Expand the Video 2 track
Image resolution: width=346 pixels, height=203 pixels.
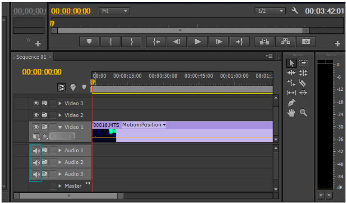pos(60,115)
